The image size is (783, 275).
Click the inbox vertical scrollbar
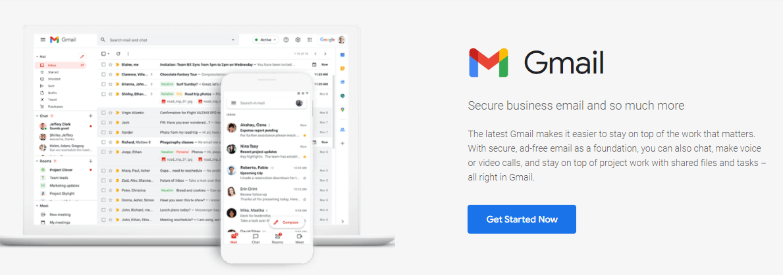[334, 112]
